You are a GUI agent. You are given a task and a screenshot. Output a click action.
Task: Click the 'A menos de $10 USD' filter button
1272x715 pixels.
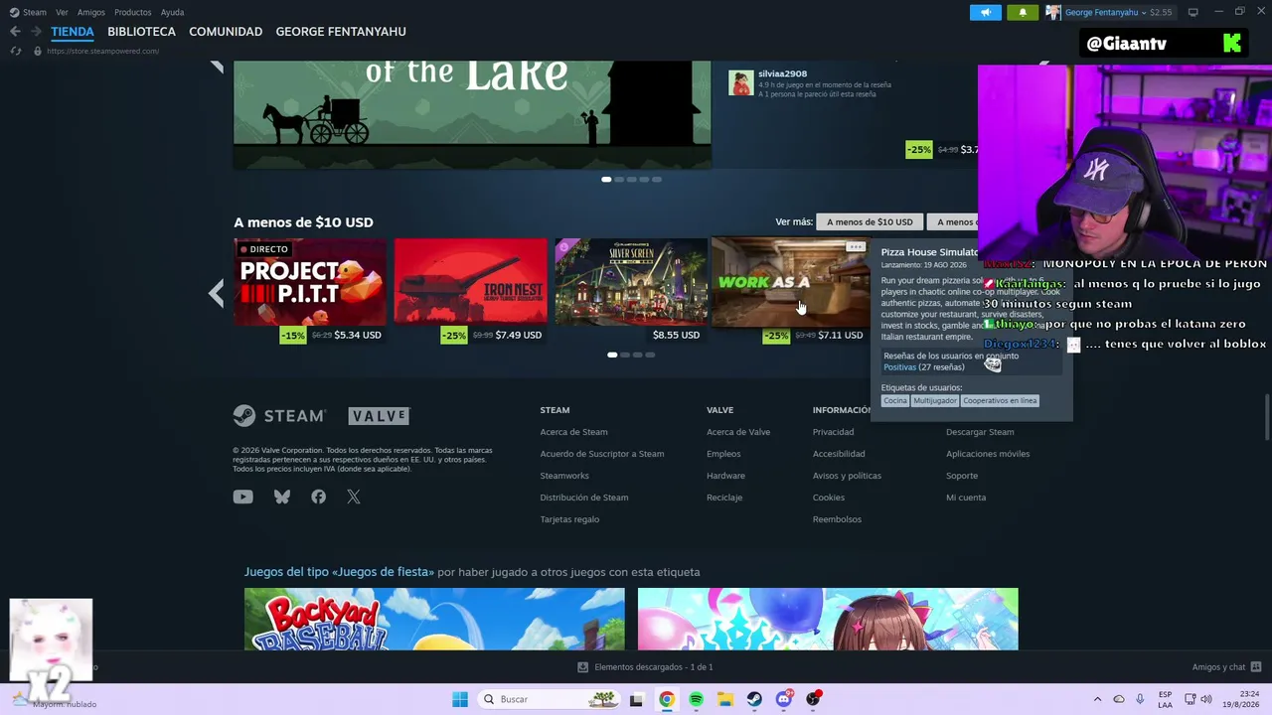coord(870,221)
